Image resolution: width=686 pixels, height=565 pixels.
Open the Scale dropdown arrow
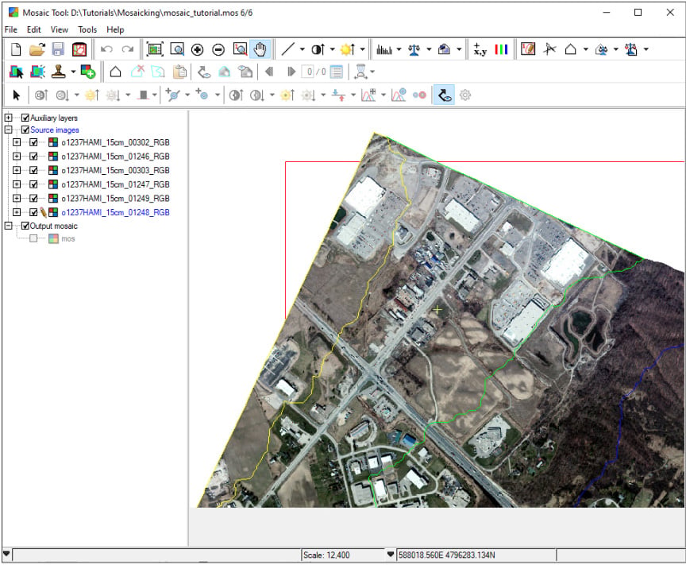coord(391,555)
